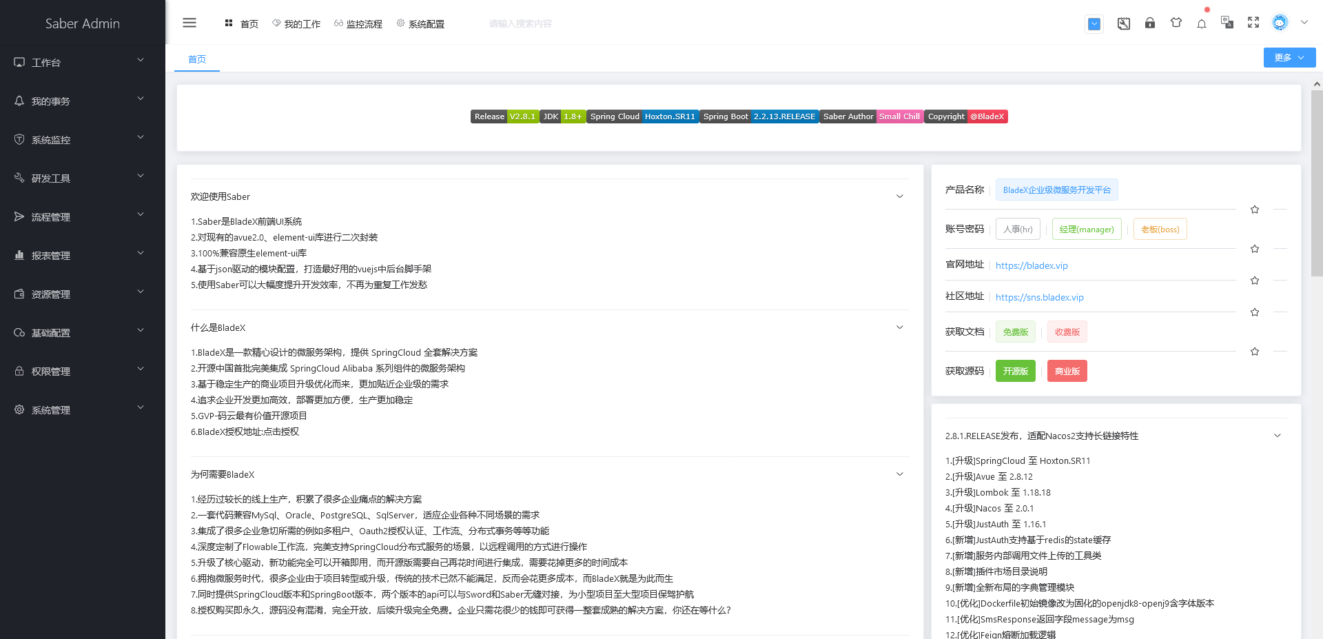The width and height of the screenshot is (1323, 639).
Task: Click the 工作台 monitor icon in sidebar
Action: click(x=19, y=62)
